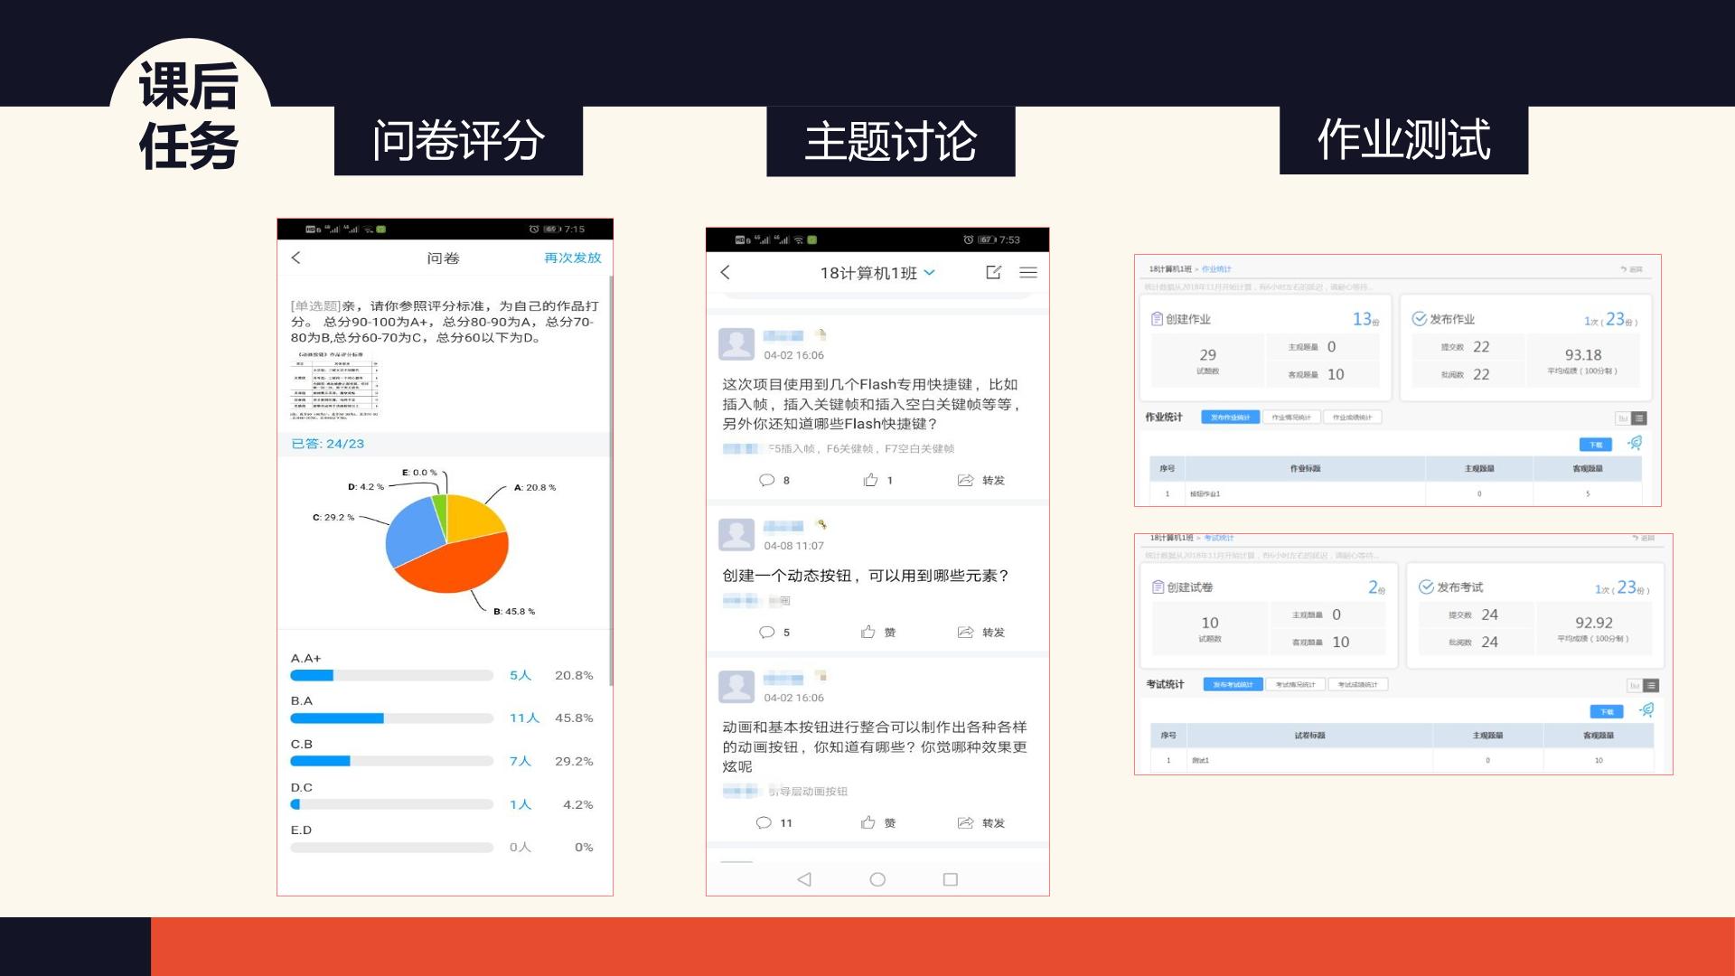Like the Flash快捷键 post with 1 like

pos(877,480)
